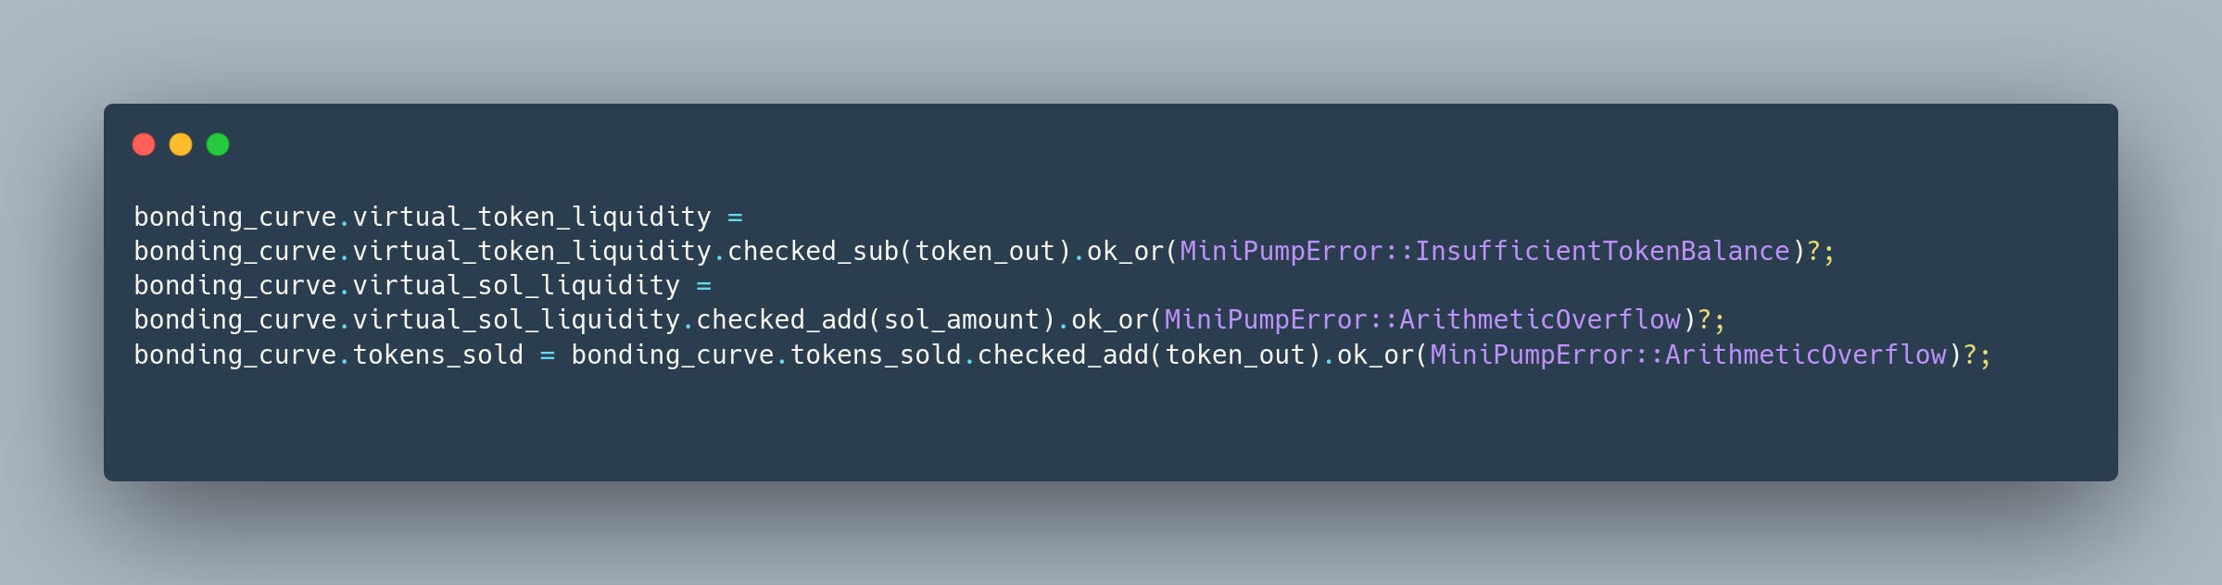Viewport: 2222px width, 585px height.
Task: Click ok_or on the last code line
Action: 1375,355
